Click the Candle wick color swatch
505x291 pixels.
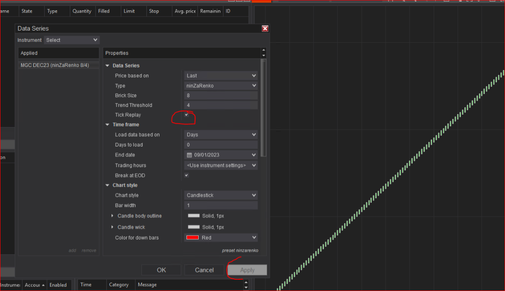coord(194,227)
